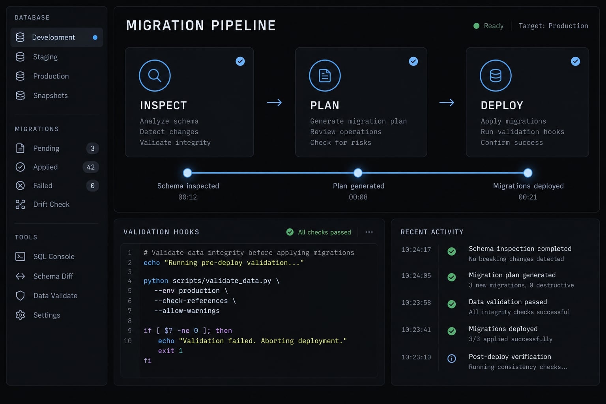Screen dimensions: 606x404
Task: Toggle the Plan card completed checkmark
Action: (413, 61)
